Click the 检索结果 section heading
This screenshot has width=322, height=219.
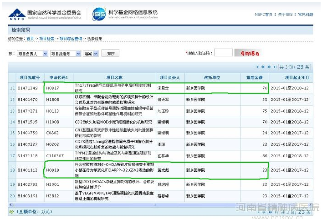click(x=21, y=30)
